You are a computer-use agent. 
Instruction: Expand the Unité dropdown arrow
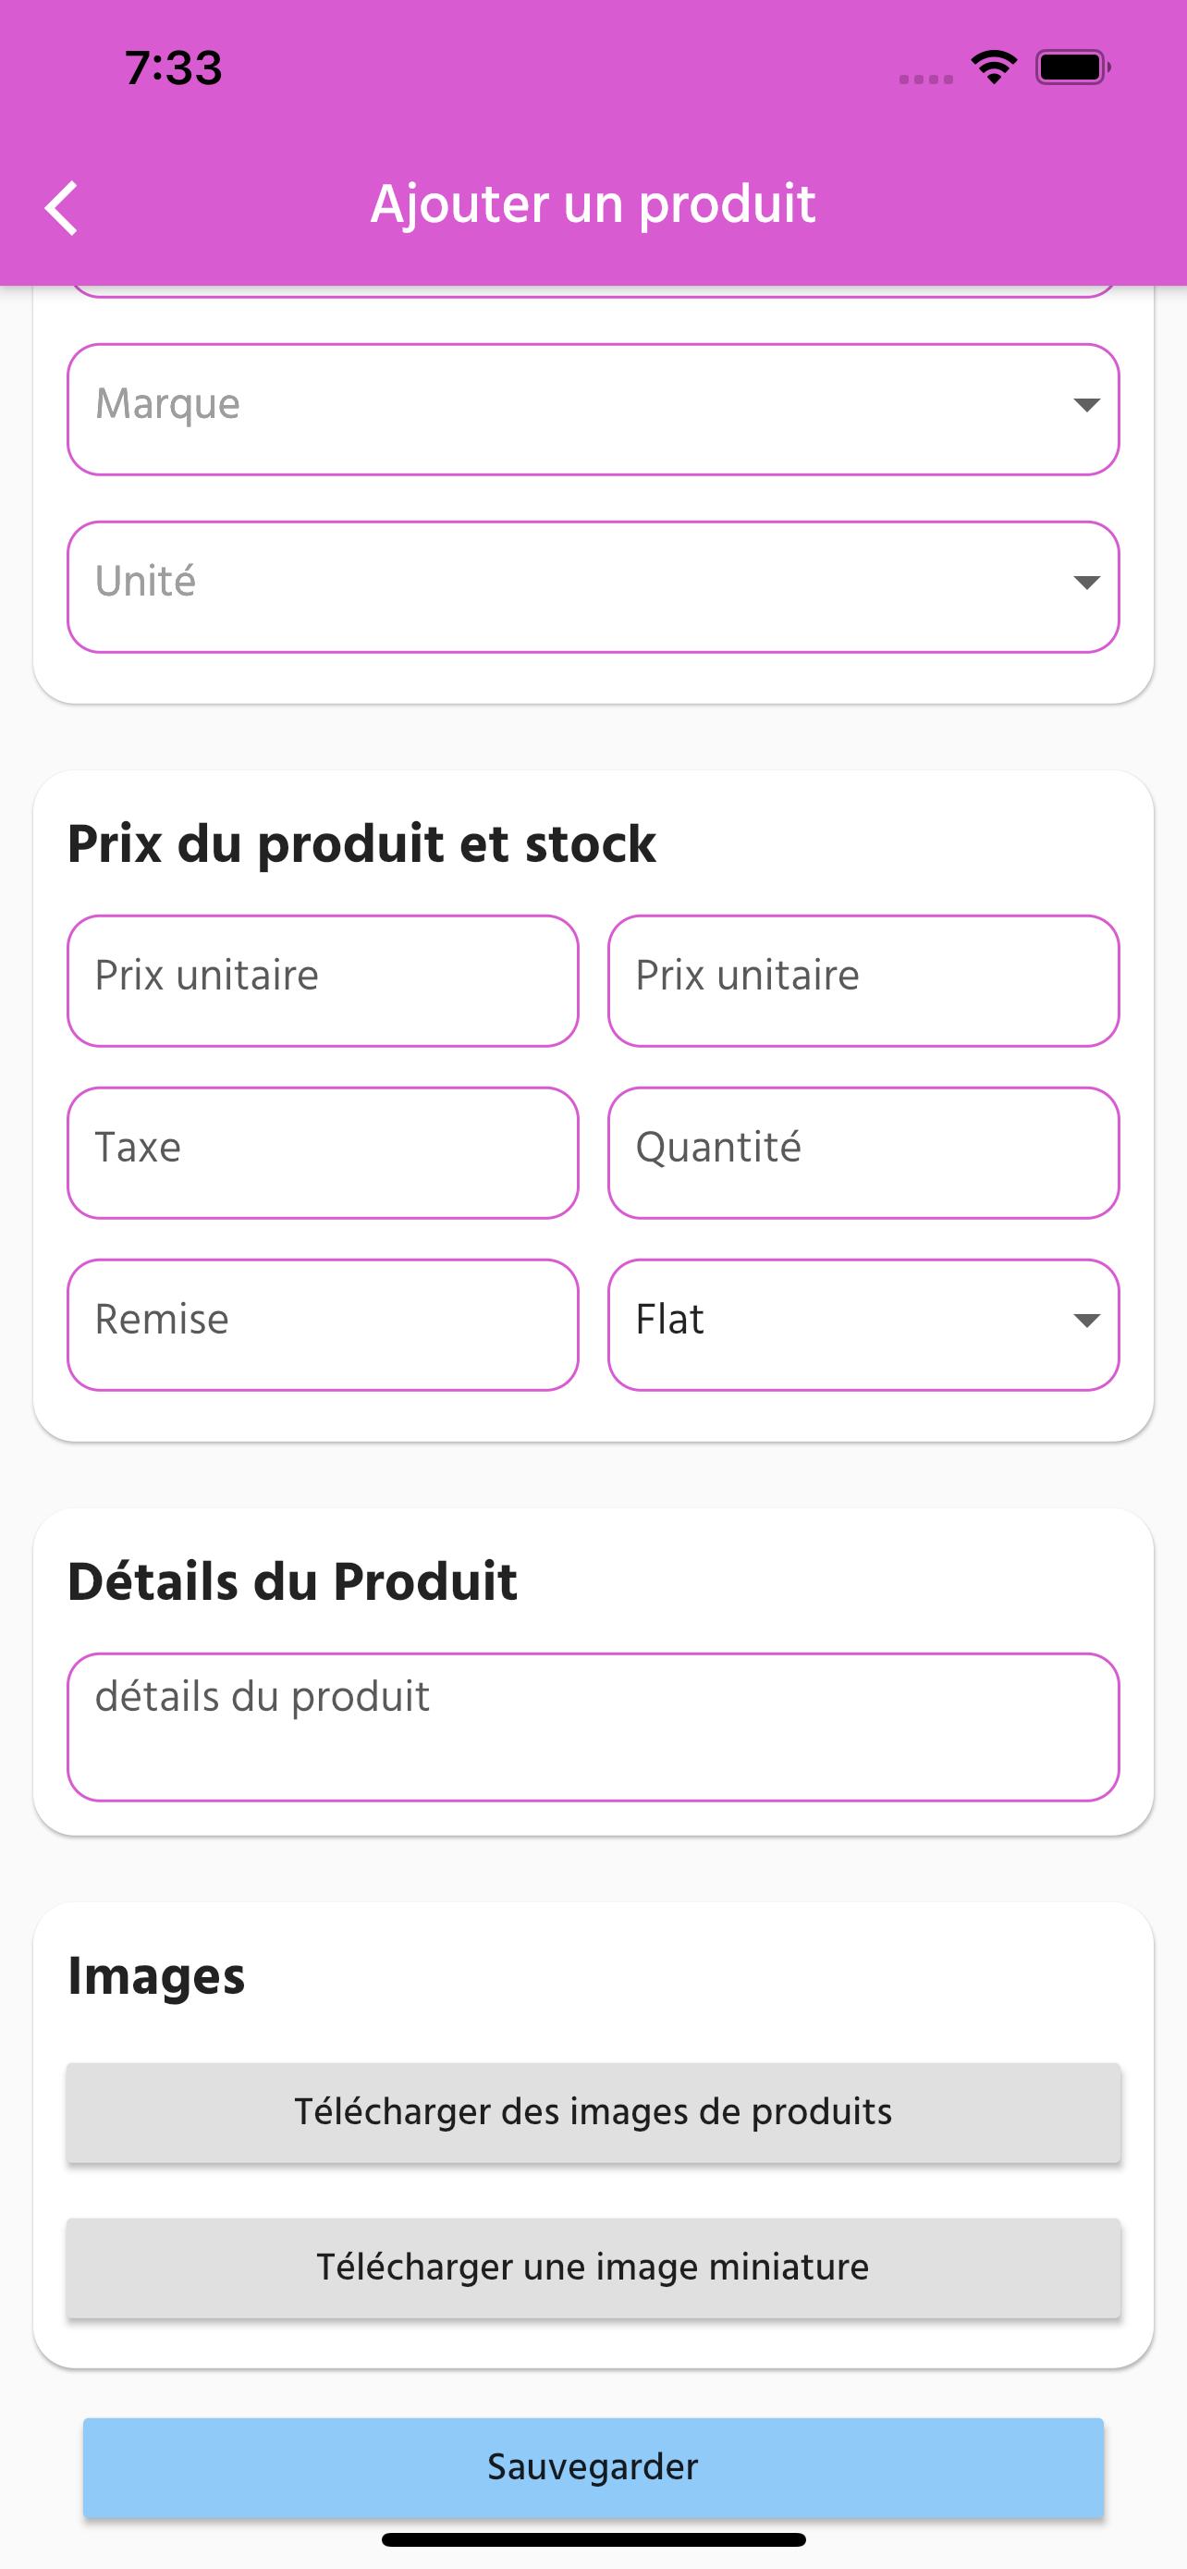tap(1086, 583)
